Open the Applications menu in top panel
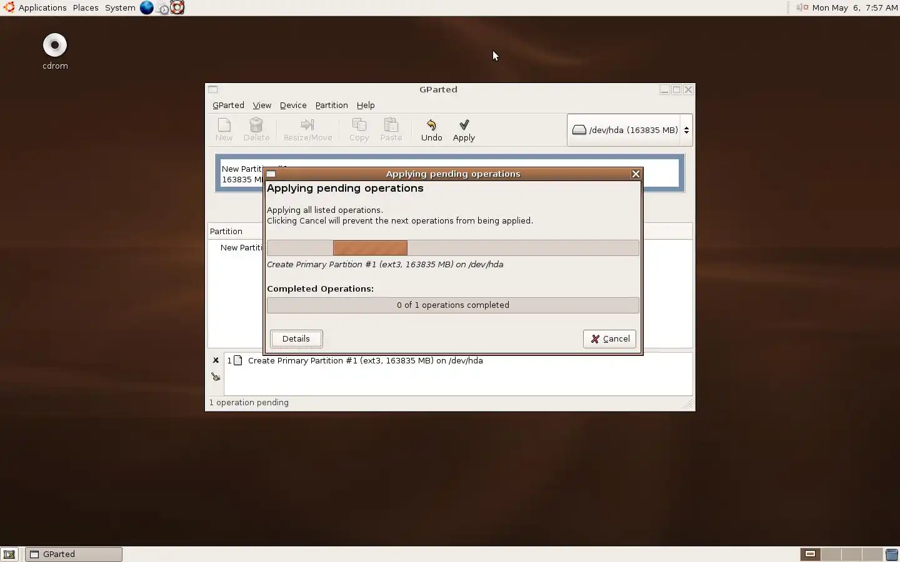 click(x=42, y=7)
